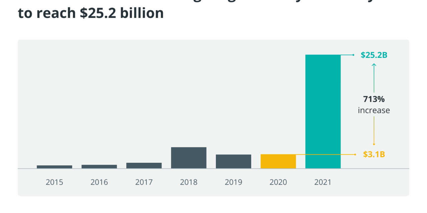Click the $3.1B yellow label
This screenshot has width=427, height=213.
coord(374,154)
